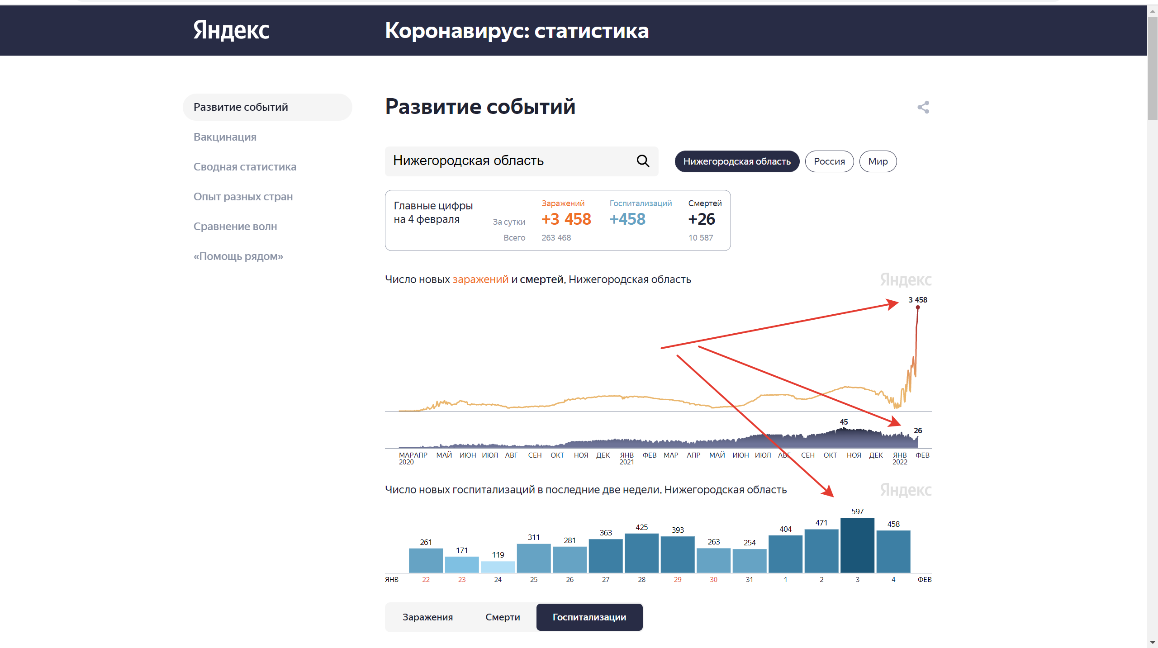This screenshot has width=1158, height=648.
Task: Click the 3 458 peak point on chart
Action: (918, 307)
